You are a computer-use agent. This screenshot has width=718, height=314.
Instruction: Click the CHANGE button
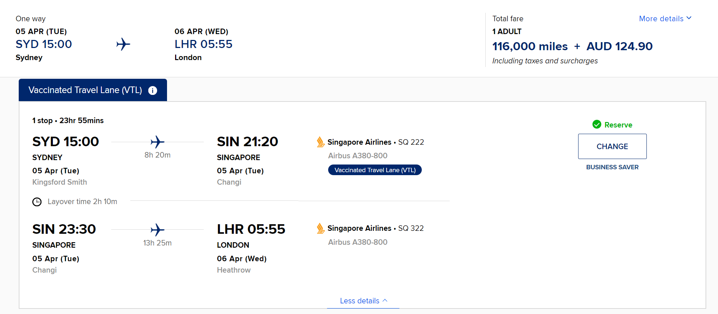[612, 146]
